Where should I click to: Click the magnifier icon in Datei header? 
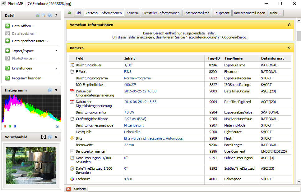pos(44,15)
